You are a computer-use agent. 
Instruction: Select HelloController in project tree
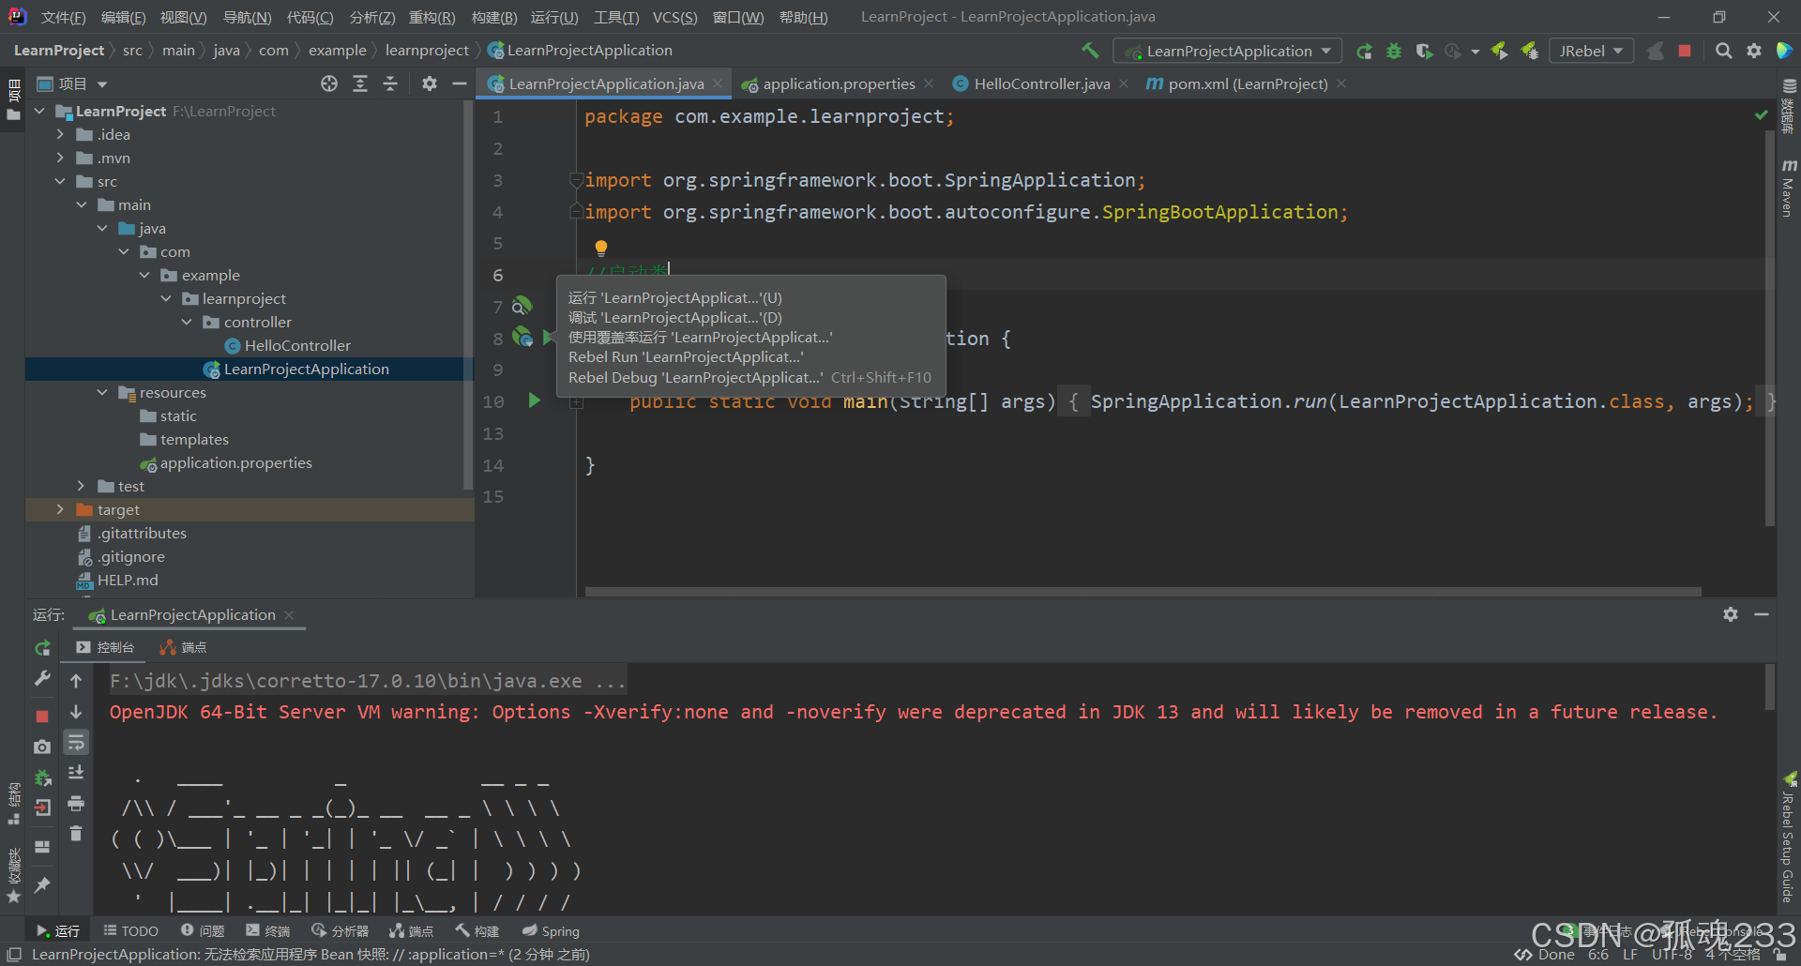297,346
